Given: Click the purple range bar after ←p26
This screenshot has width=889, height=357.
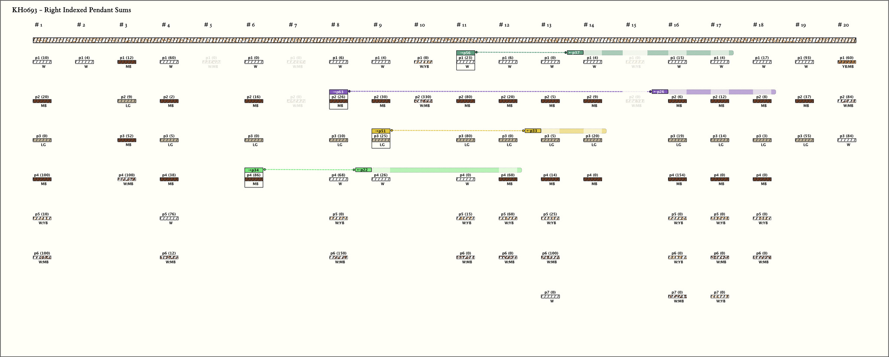Looking at the screenshot, I should click(721, 92).
